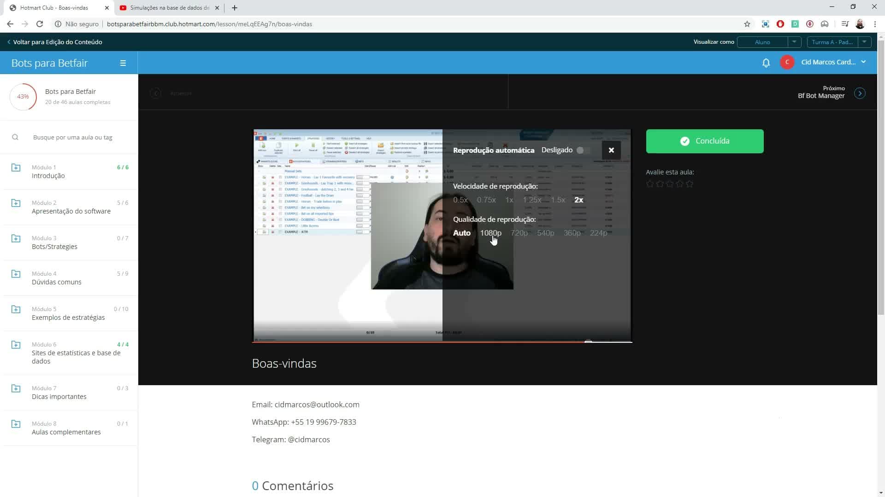Toggle Reprodução automática switch
The image size is (885, 497).
583,150
